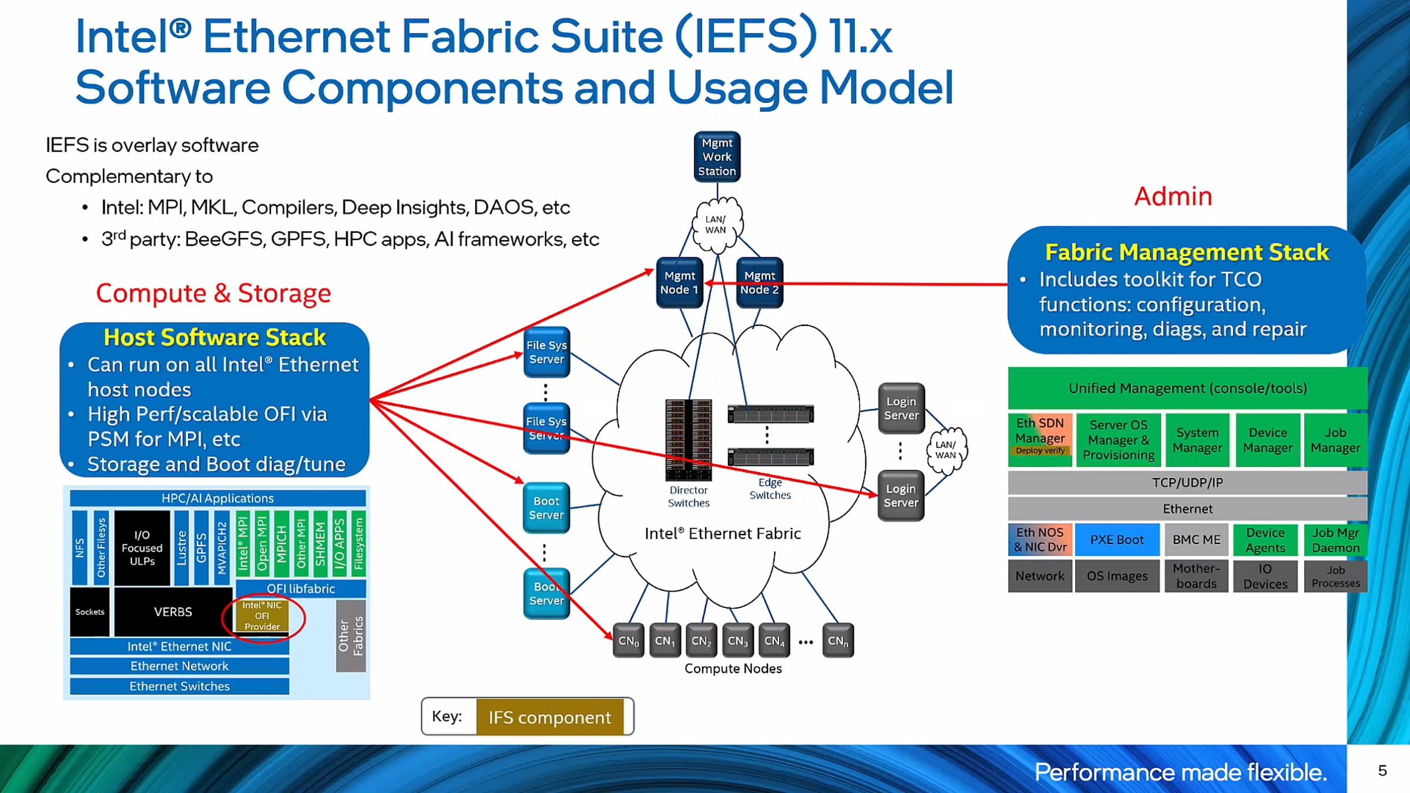Image resolution: width=1410 pixels, height=793 pixels.
Task: Click the 'Deploy verify' tag
Action: coord(1040,451)
